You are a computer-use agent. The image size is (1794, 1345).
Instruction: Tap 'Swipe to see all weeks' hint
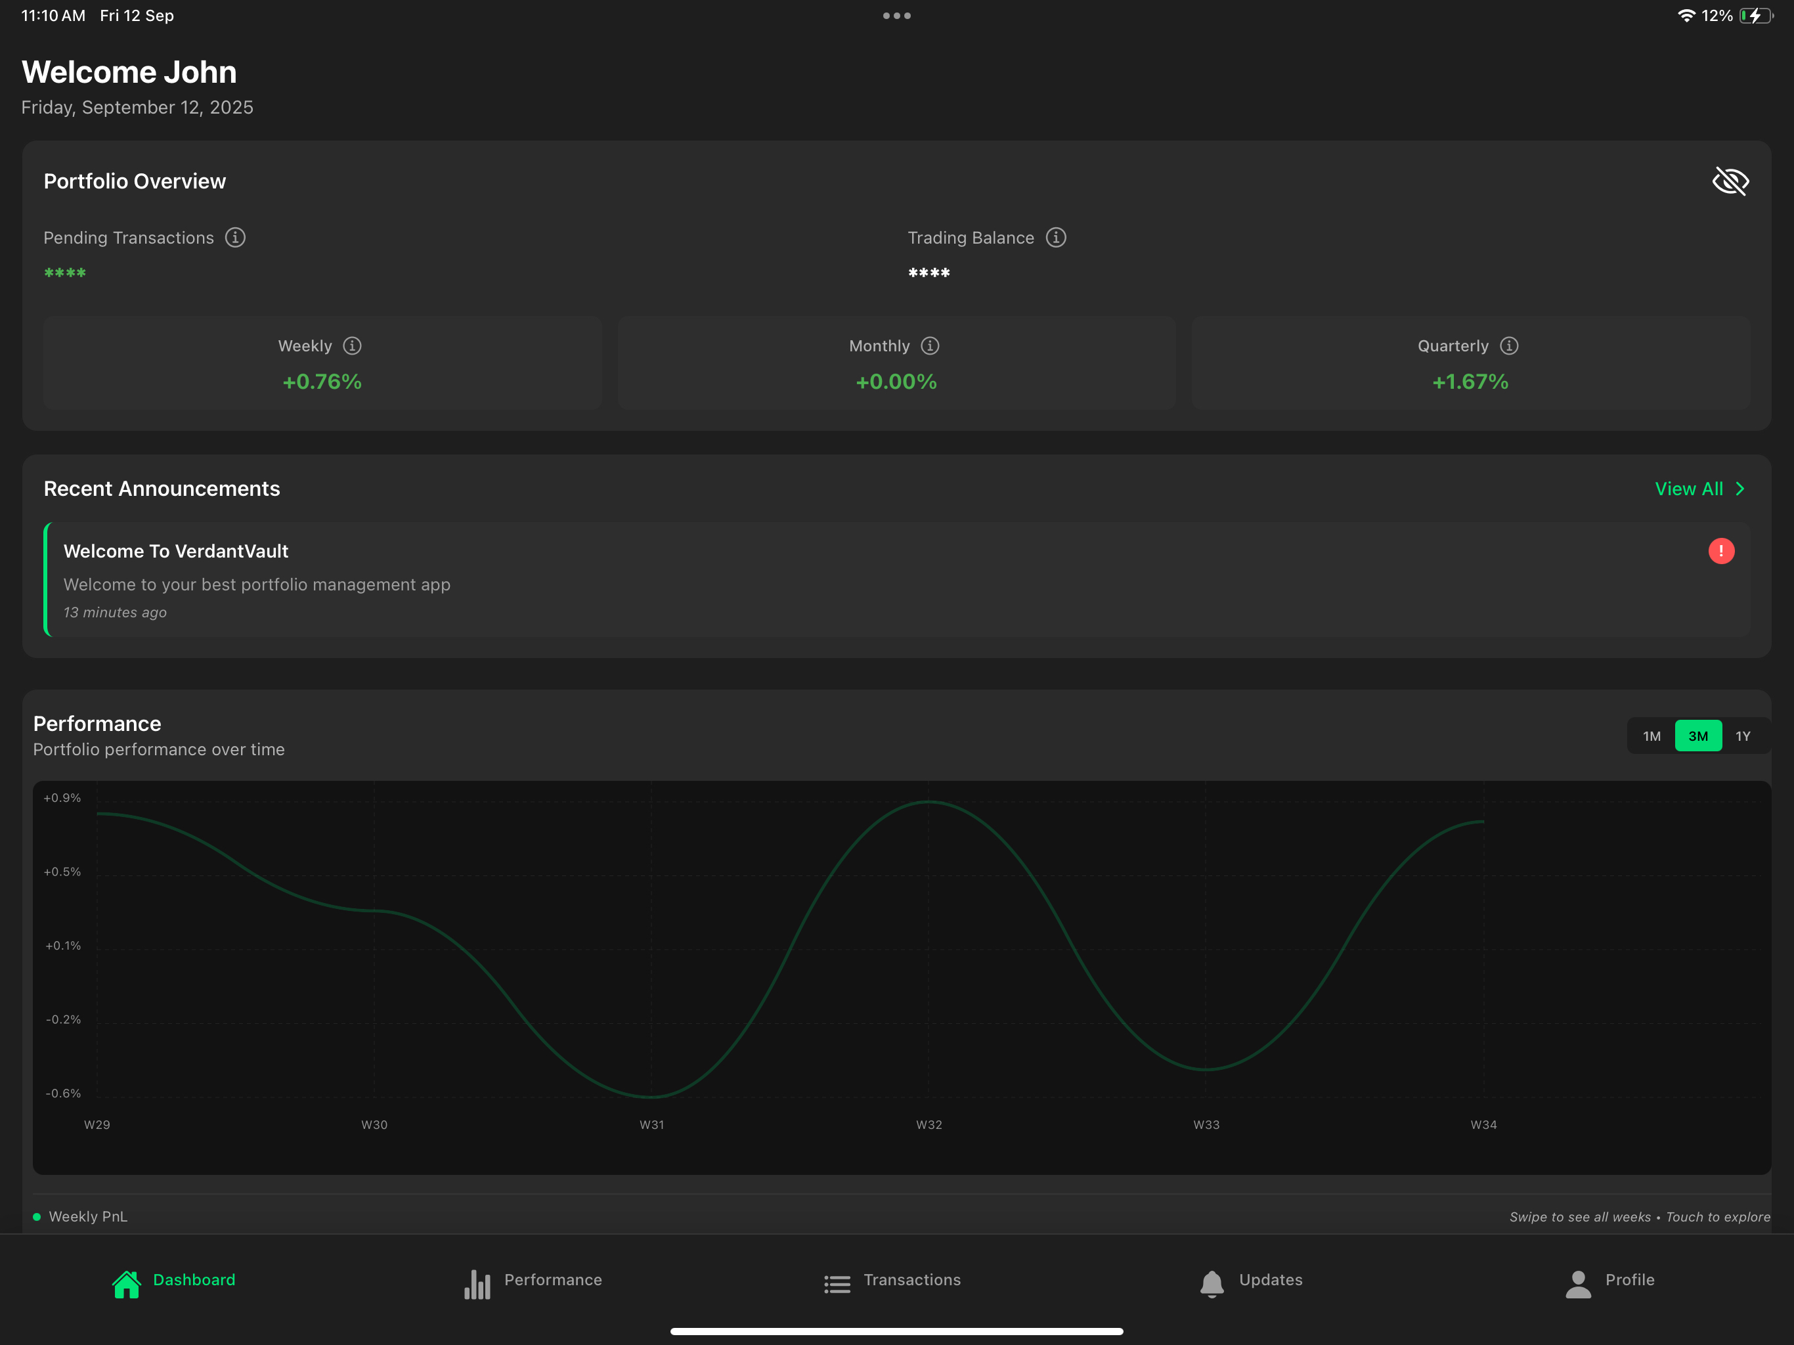(x=1579, y=1216)
